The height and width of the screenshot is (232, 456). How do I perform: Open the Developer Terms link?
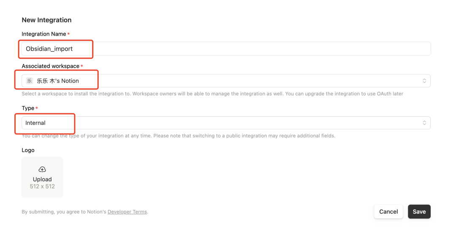click(x=127, y=212)
